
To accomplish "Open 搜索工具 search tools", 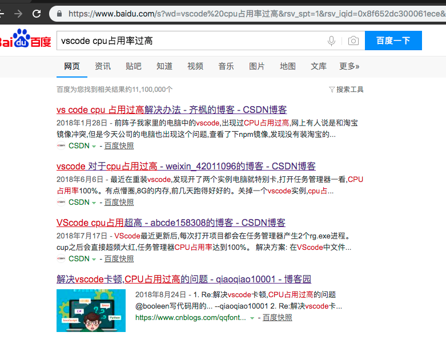I will coord(350,90).
